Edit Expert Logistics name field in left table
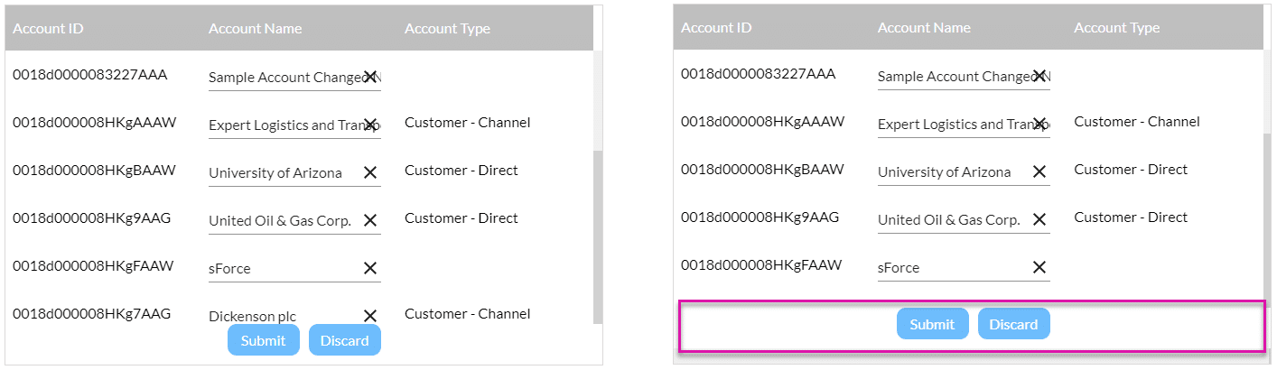The image size is (1277, 370). coord(280,125)
